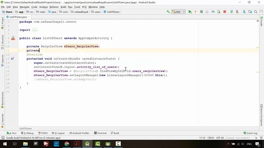Start debugging with the bug icon
264x148 pixels.
tap(201, 12)
